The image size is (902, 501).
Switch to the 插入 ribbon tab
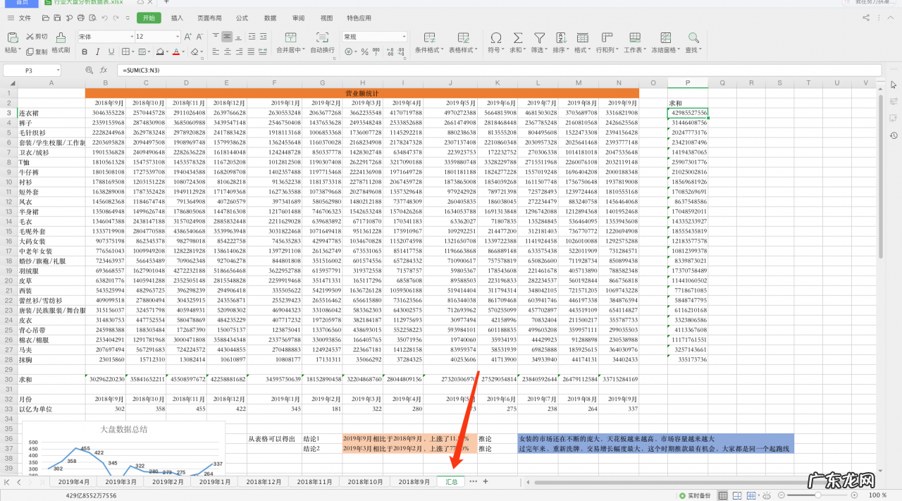177,18
